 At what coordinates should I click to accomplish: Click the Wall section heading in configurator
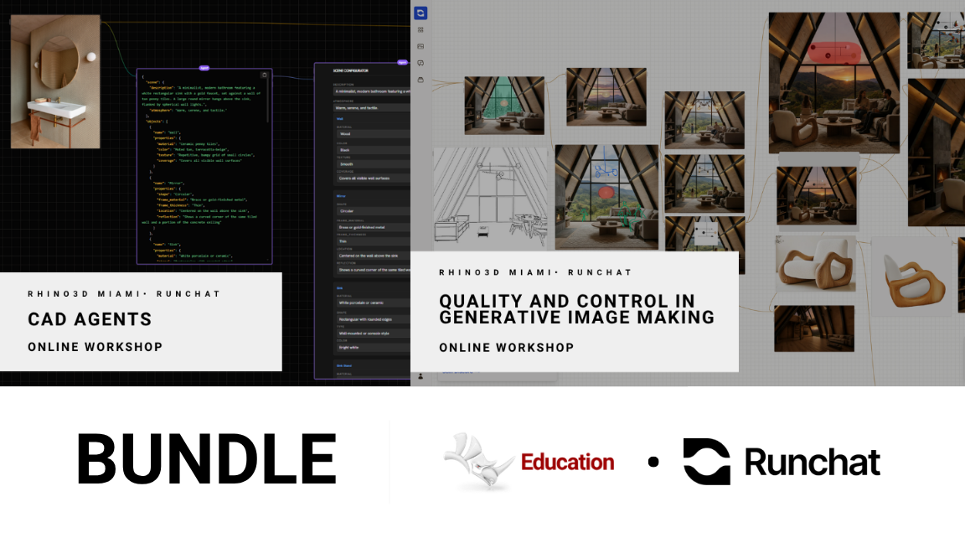[340, 119]
